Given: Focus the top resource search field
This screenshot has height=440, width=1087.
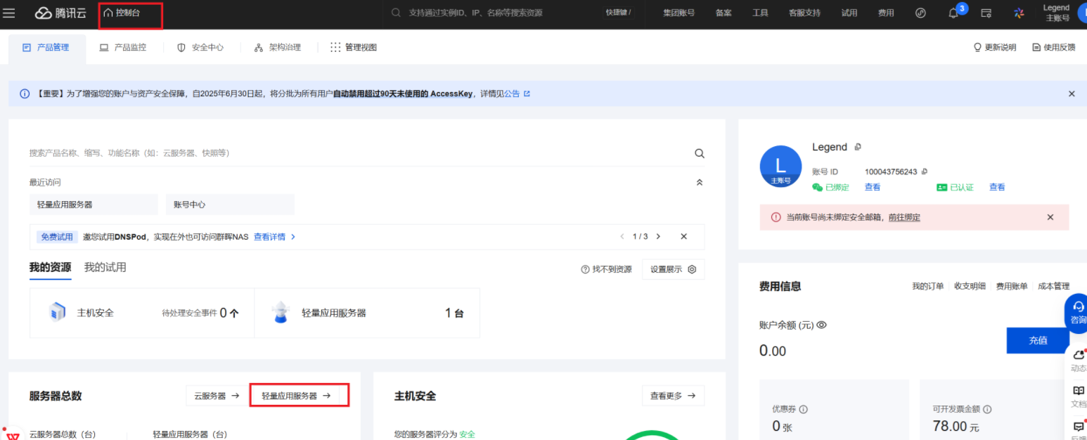Looking at the screenshot, I should (x=492, y=13).
